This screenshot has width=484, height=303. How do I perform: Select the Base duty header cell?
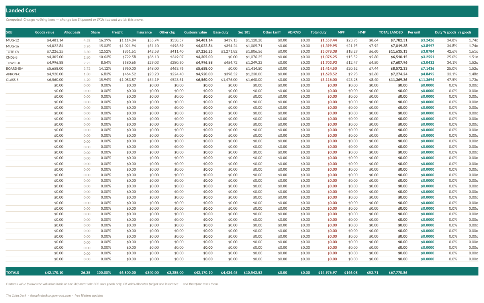pos(221,32)
